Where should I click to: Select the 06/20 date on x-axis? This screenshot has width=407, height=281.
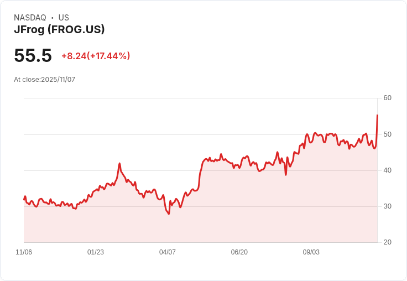(239, 252)
